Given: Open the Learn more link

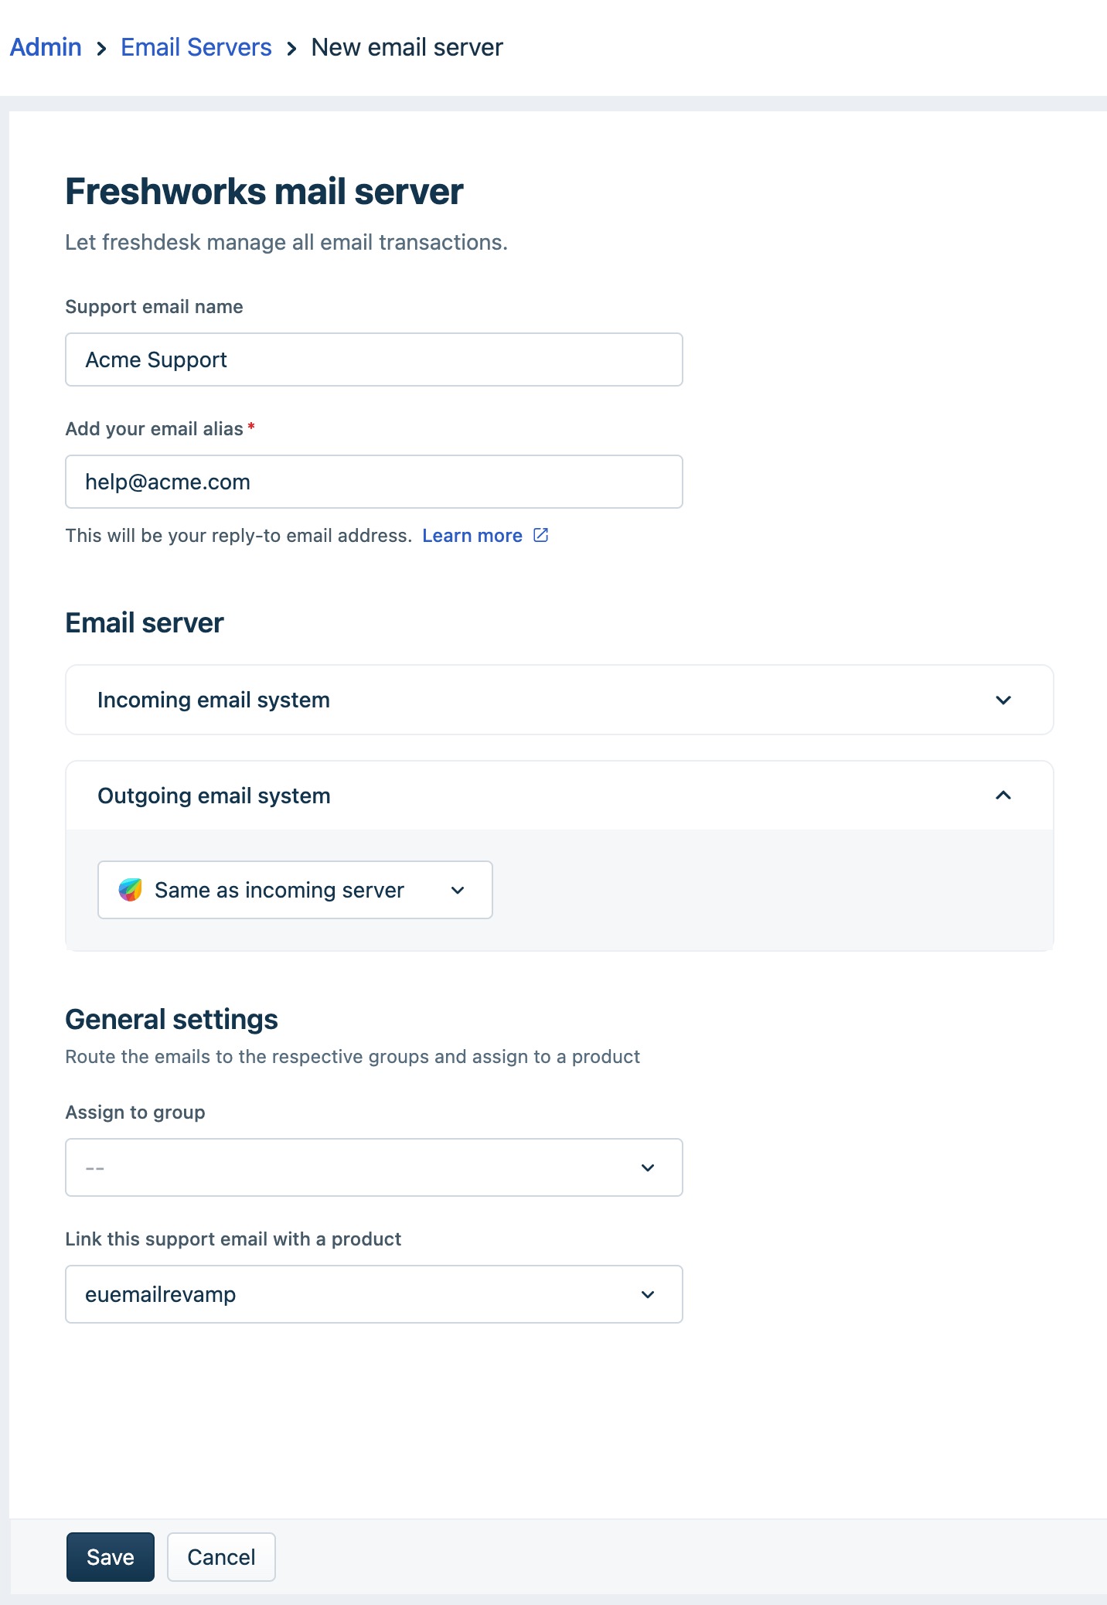Looking at the screenshot, I should pos(472,536).
